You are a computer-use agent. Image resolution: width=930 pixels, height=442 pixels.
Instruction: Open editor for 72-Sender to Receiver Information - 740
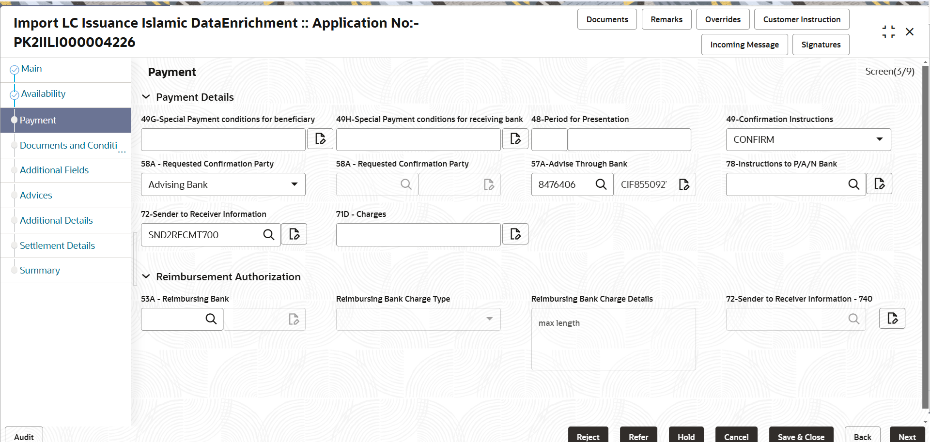[x=892, y=319]
